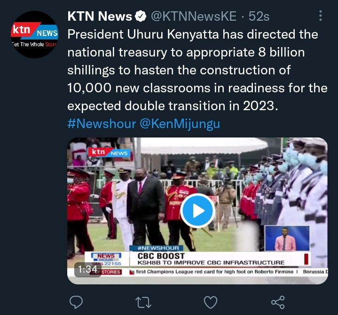Click the Champions League ticker text
This screenshot has width=338, height=315.
pos(214,272)
